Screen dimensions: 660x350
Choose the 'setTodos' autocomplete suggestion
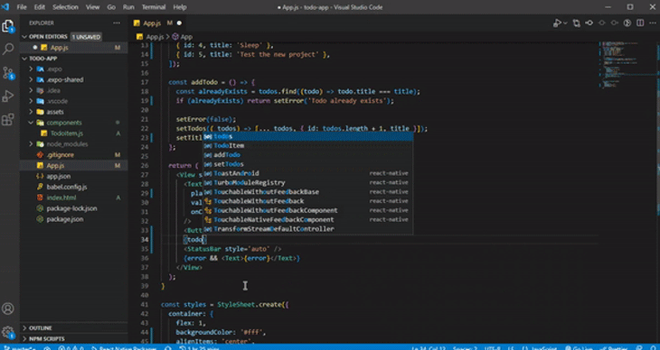click(308, 164)
